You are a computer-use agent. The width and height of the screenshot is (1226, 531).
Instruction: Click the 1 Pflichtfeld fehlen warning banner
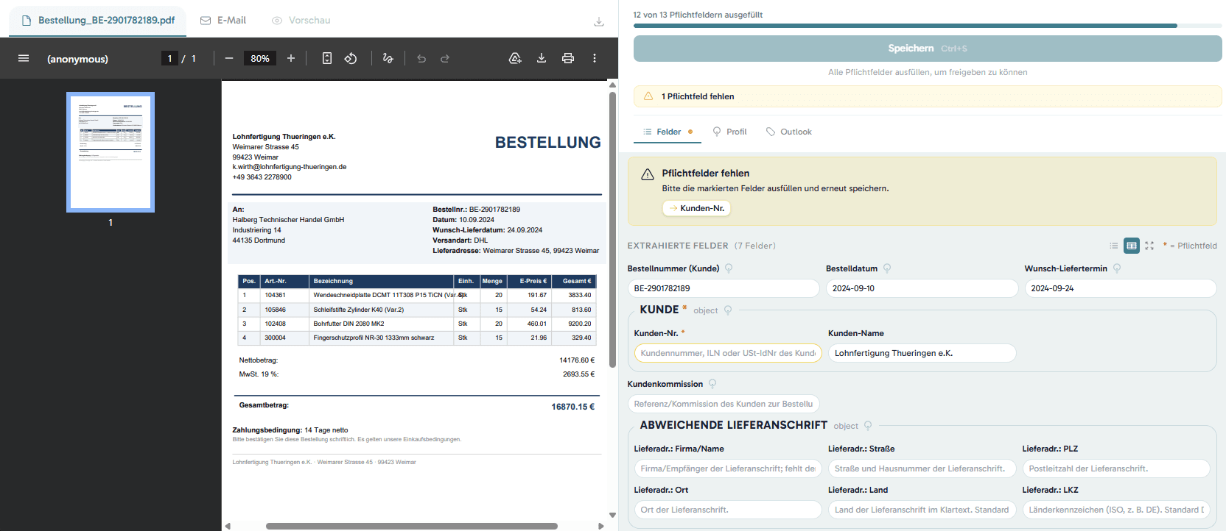[928, 96]
